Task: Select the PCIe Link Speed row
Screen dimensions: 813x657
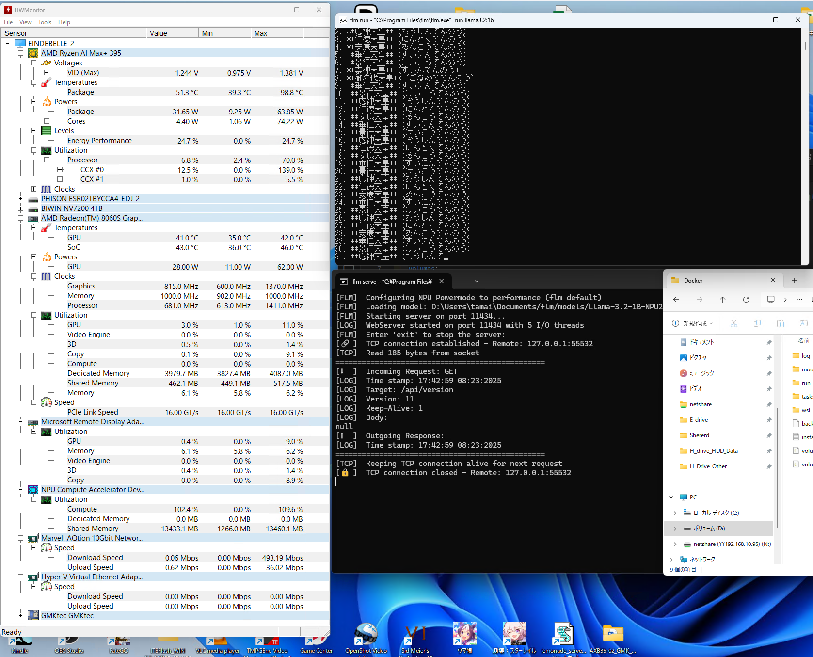Action: click(165, 412)
